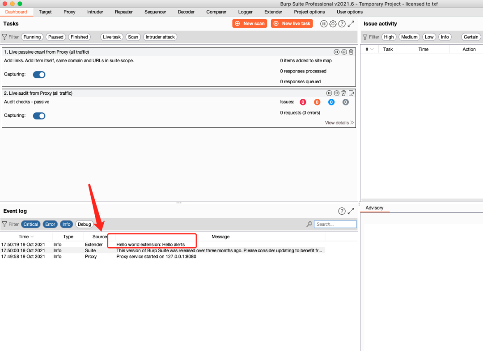Pause Live passive crawl task
Image resolution: width=483 pixels, height=351 pixels.
tap(336, 52)
